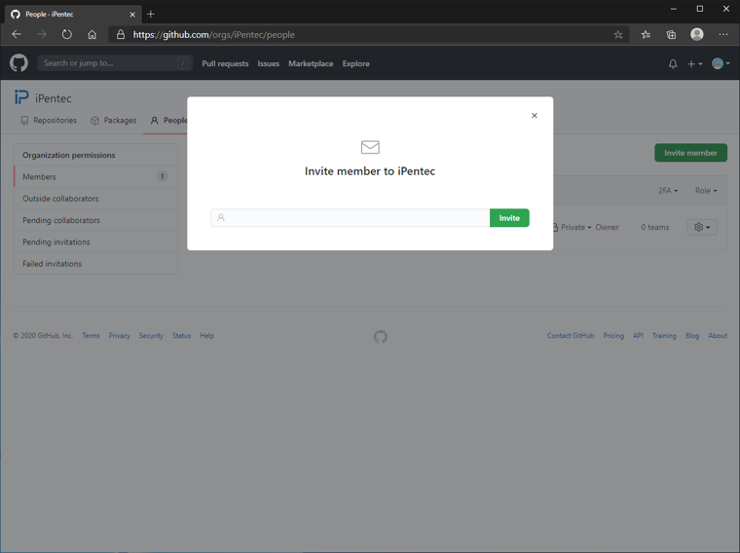Click Invite member button on page
This screenshot has width=740, height=553.
pyautogui.click(x=690, y=153)
